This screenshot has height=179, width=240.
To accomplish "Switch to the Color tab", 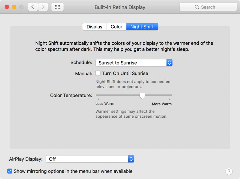I will click(x=117, y=27).
